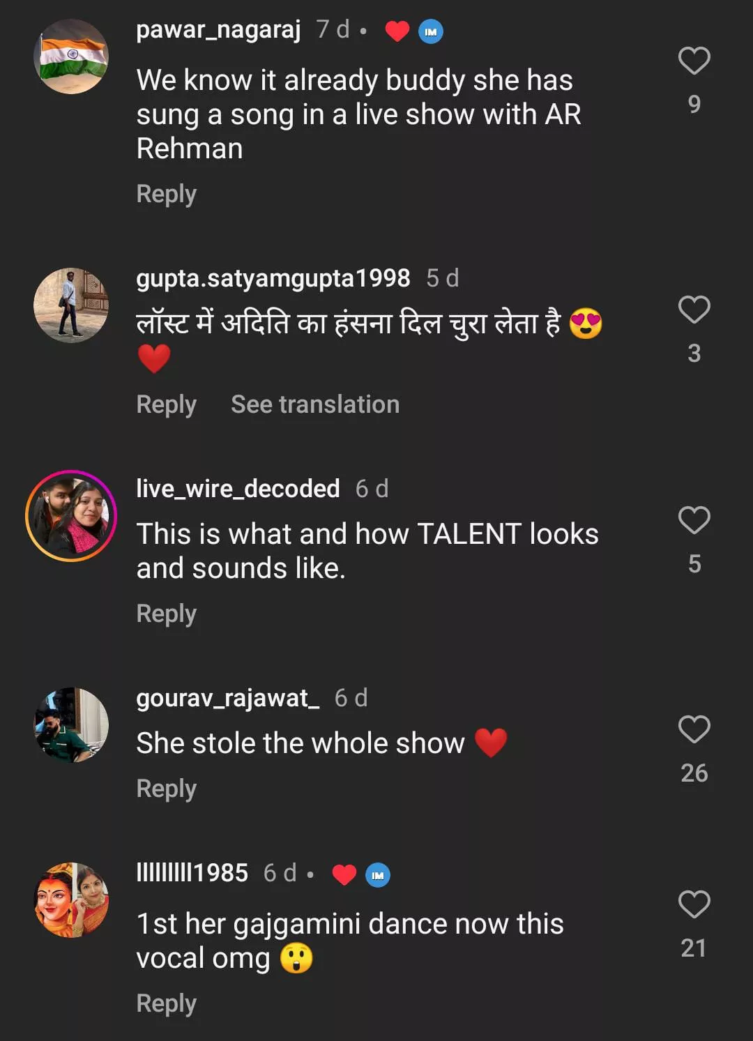Heart the gajgamini dance comment
Screen dimensions: 753x1041
[x=694, y=904]
